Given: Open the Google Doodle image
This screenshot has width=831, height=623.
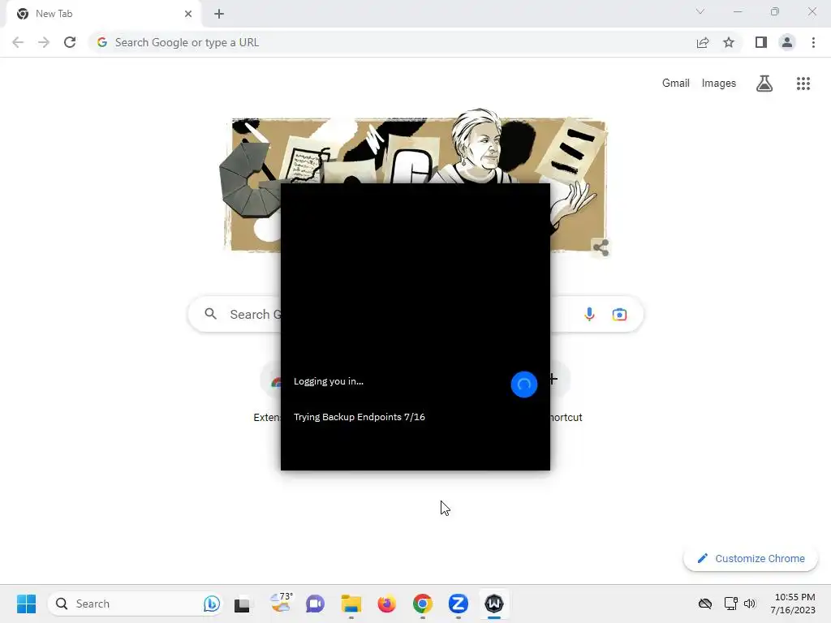Looking at the screenshot, I should click(x=415, y=180).
